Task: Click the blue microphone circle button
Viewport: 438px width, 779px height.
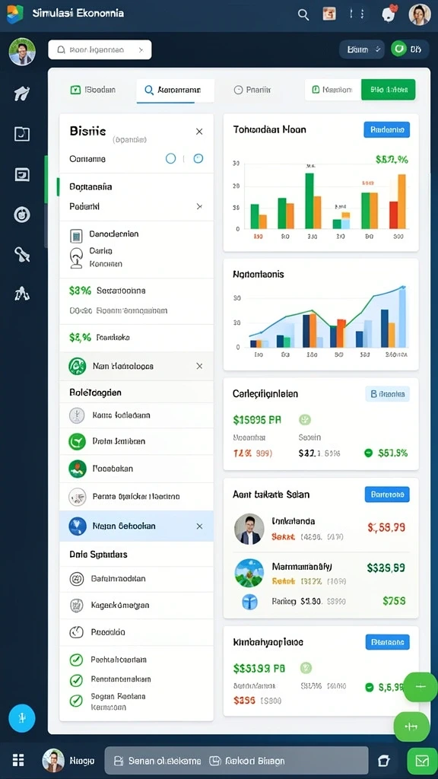Action: [x=22, y=718]
